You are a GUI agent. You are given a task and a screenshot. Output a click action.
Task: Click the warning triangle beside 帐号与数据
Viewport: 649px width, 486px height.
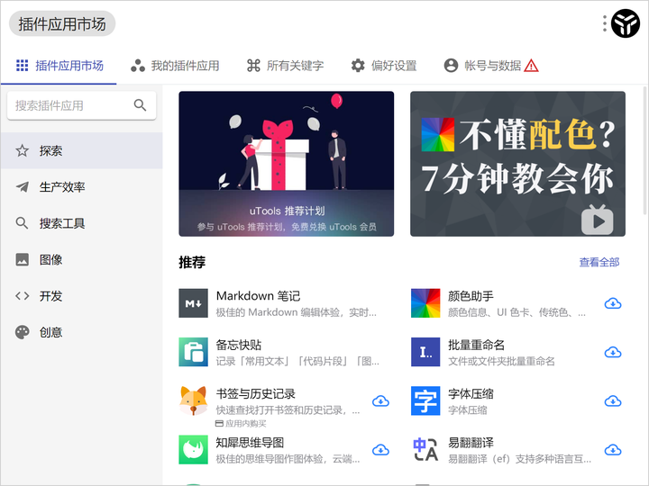point(532,66)
